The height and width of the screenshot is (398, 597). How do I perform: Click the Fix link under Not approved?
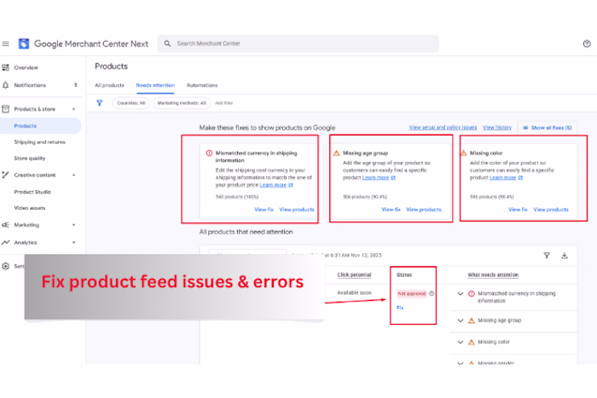click(x=400, y=308)
